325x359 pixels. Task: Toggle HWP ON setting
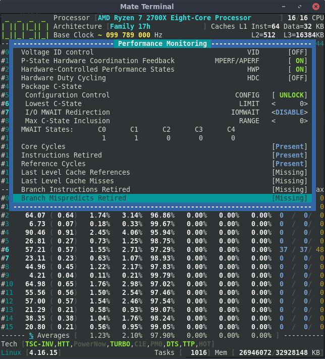[298, 69]
